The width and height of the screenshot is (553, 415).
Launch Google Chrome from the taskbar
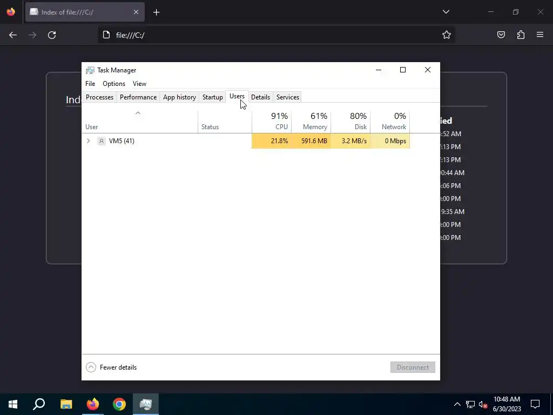click(119, 404)
